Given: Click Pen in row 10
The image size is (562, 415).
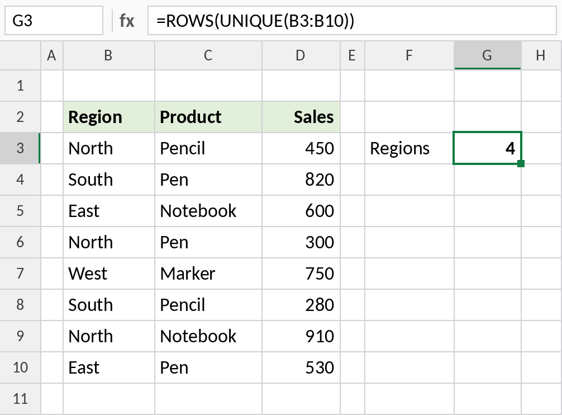Looking at the screenshot, I should coord(208,367).
